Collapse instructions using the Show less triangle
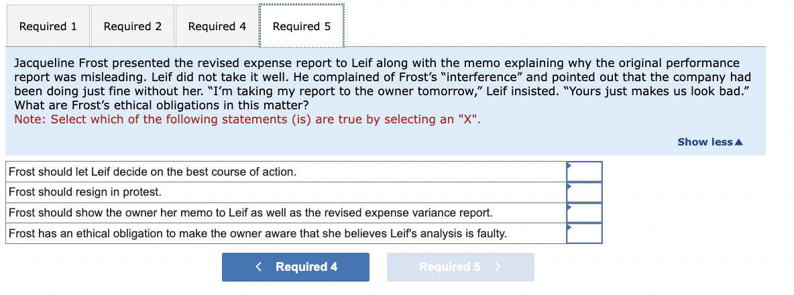This screenshot has width=794, height=295. 740,142
